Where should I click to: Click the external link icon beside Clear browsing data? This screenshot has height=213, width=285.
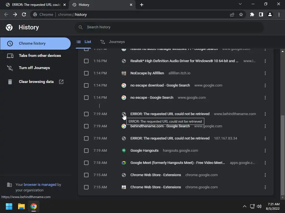(x=61, y=82)
